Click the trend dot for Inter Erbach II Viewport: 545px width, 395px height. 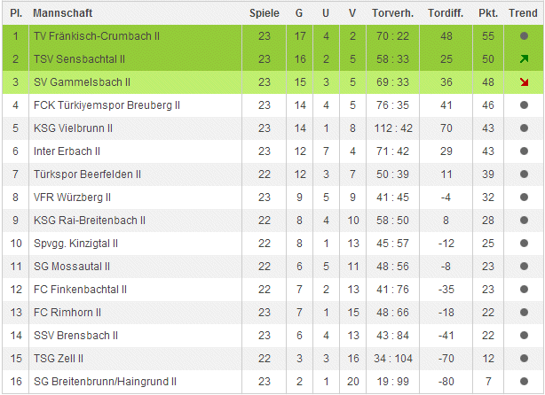coord(524,151)
